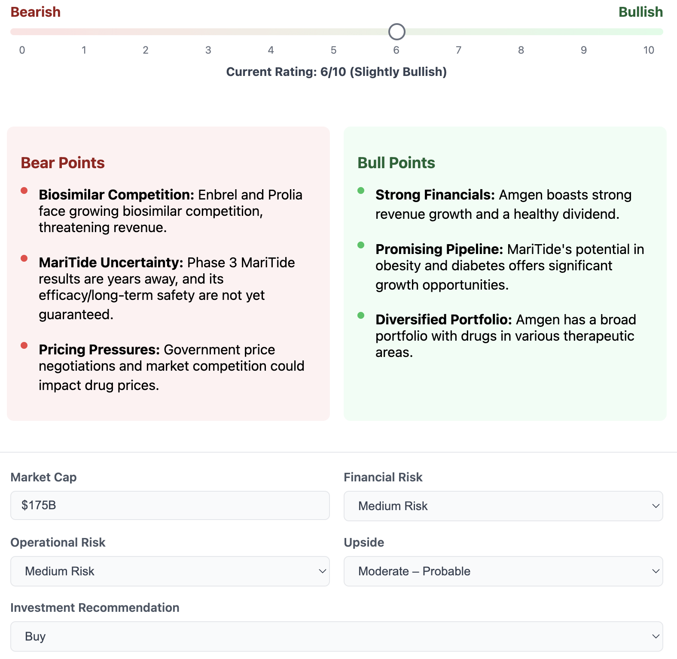
Task: Select 0 on the rating scale
Action: [x=22, y=50]
